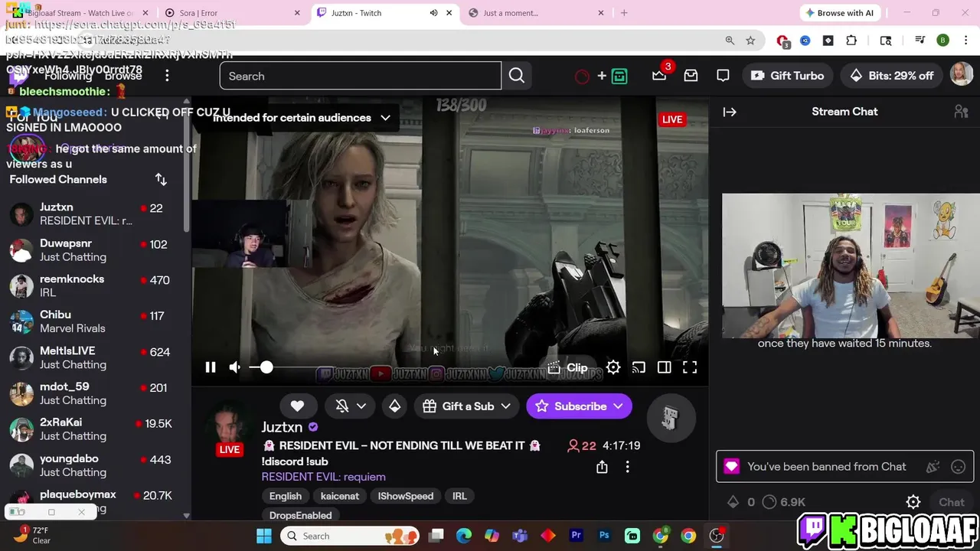The image size is (980, 551).
Task: Share the Juztxn stream
Action: pos(602,467)
